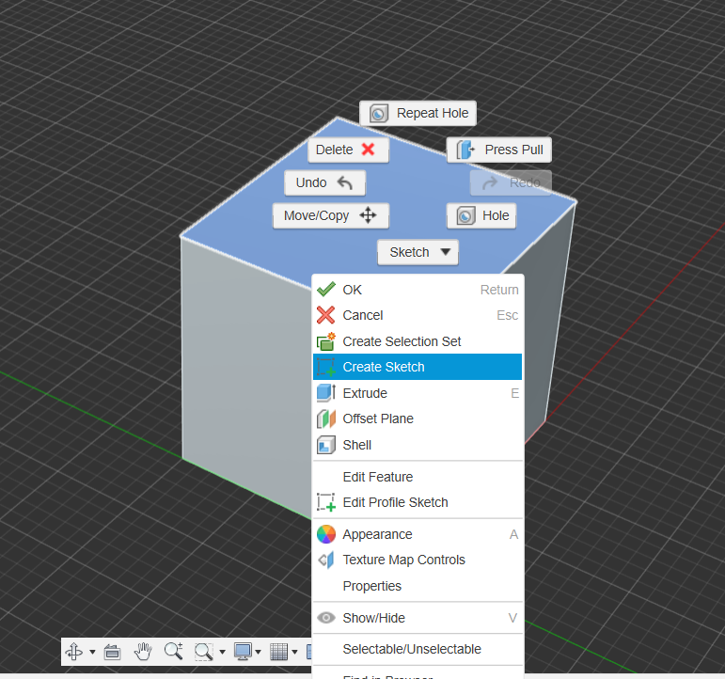The height and width of the screenshot is (679, 725).
Task: Open Display Settings monitor icon
Action: (244, 652)
